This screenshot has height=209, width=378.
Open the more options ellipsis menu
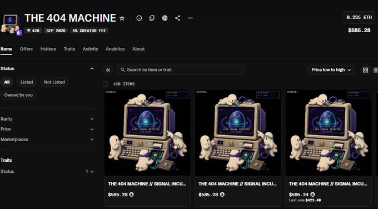pos(191,18)
